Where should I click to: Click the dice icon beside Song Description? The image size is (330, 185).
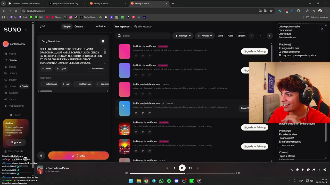coord(103,41)
